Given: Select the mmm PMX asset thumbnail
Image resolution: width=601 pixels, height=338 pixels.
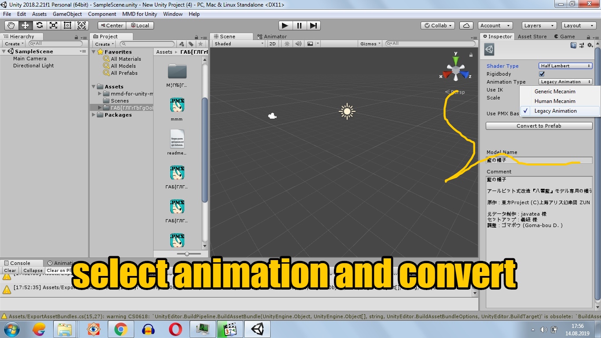Looking at the screenshot, I should click(177, 106).
